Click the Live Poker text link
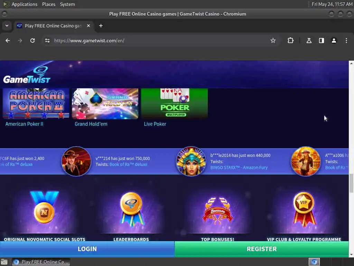Screen dimensions: 354x266 click(155, 124)
